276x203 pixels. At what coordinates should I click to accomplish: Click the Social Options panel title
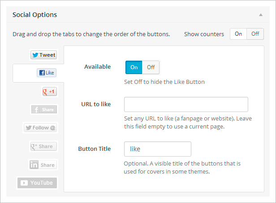(x=35, y=15)
